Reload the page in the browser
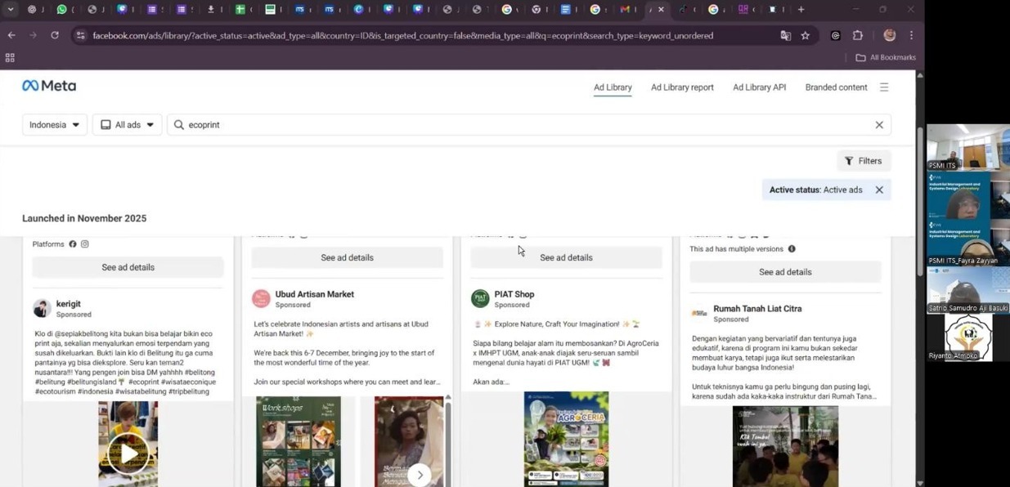This screenshot has width=1010, height=487. [55, 36]
